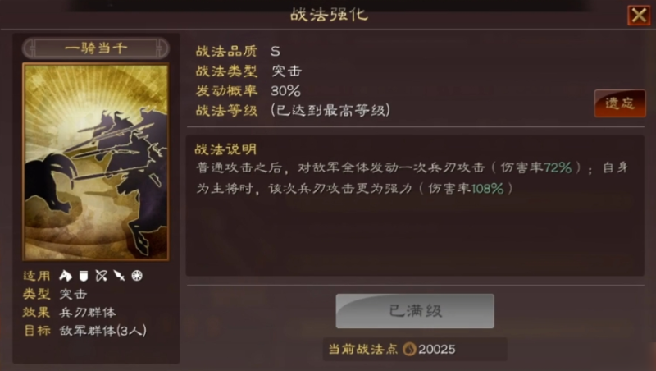This screenshot has height=371, width=656.
Task: Click the spear troop icon
Action: click(119, 276)
